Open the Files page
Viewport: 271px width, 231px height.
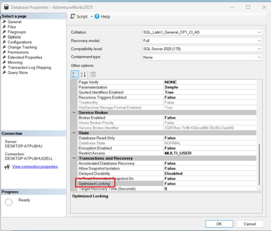[12, 27]
